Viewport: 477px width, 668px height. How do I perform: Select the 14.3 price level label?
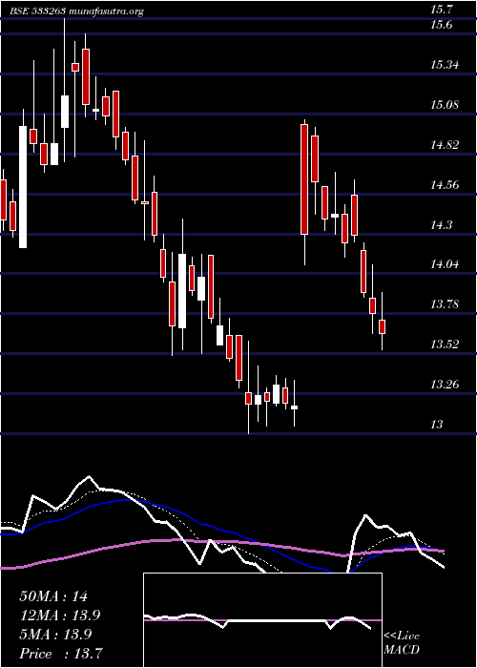pos(442,225)
